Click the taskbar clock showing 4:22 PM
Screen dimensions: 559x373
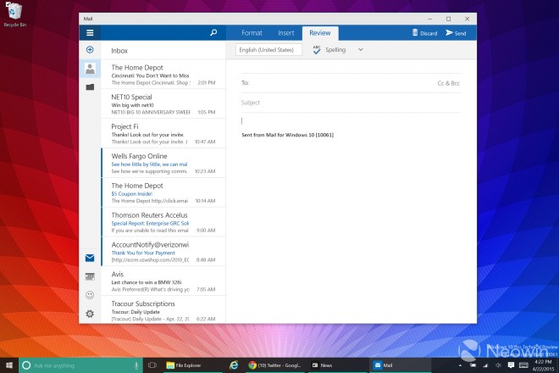543,365
